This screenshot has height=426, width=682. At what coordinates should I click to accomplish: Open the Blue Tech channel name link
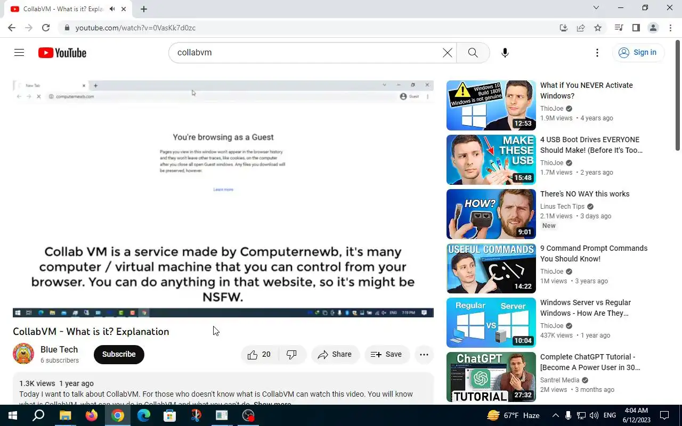tap(59, 349)
